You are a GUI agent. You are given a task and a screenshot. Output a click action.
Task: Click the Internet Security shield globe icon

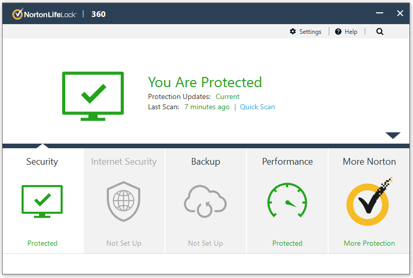coord(123,202)
